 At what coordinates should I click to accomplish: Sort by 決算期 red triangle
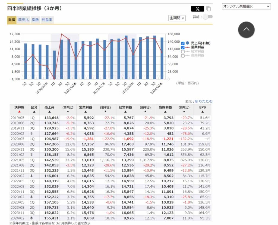pyautogui.click(x=19, y=112)
